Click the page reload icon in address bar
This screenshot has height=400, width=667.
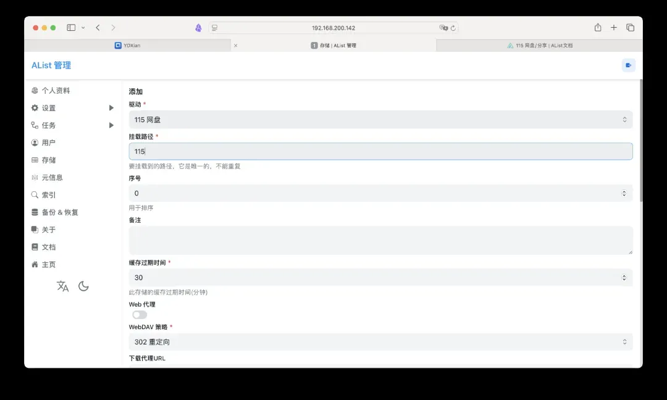(453, 28)
